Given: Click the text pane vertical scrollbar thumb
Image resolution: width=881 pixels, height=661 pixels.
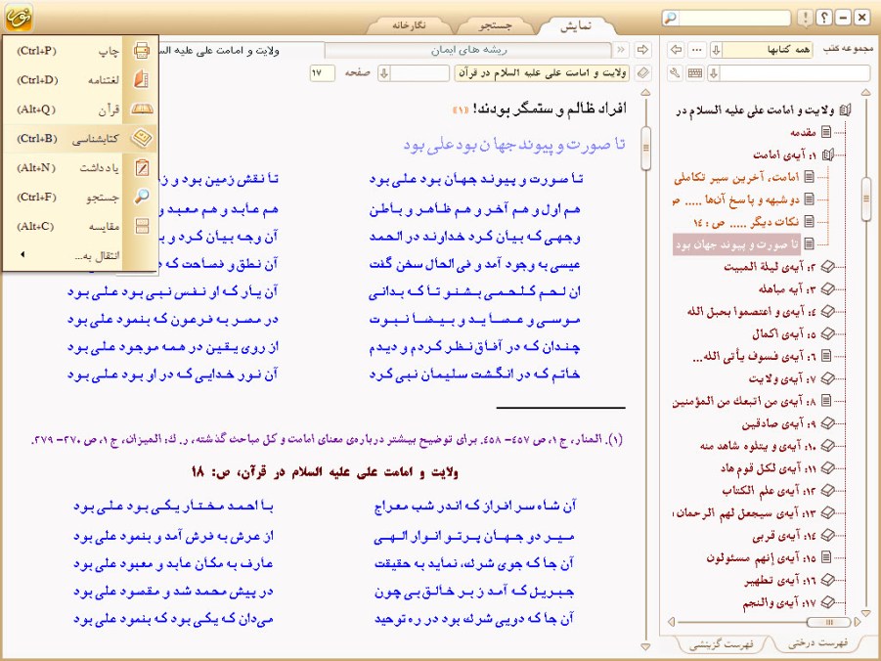Looking at the screenshot, I should pyautogui.click(x=645, y=149).
